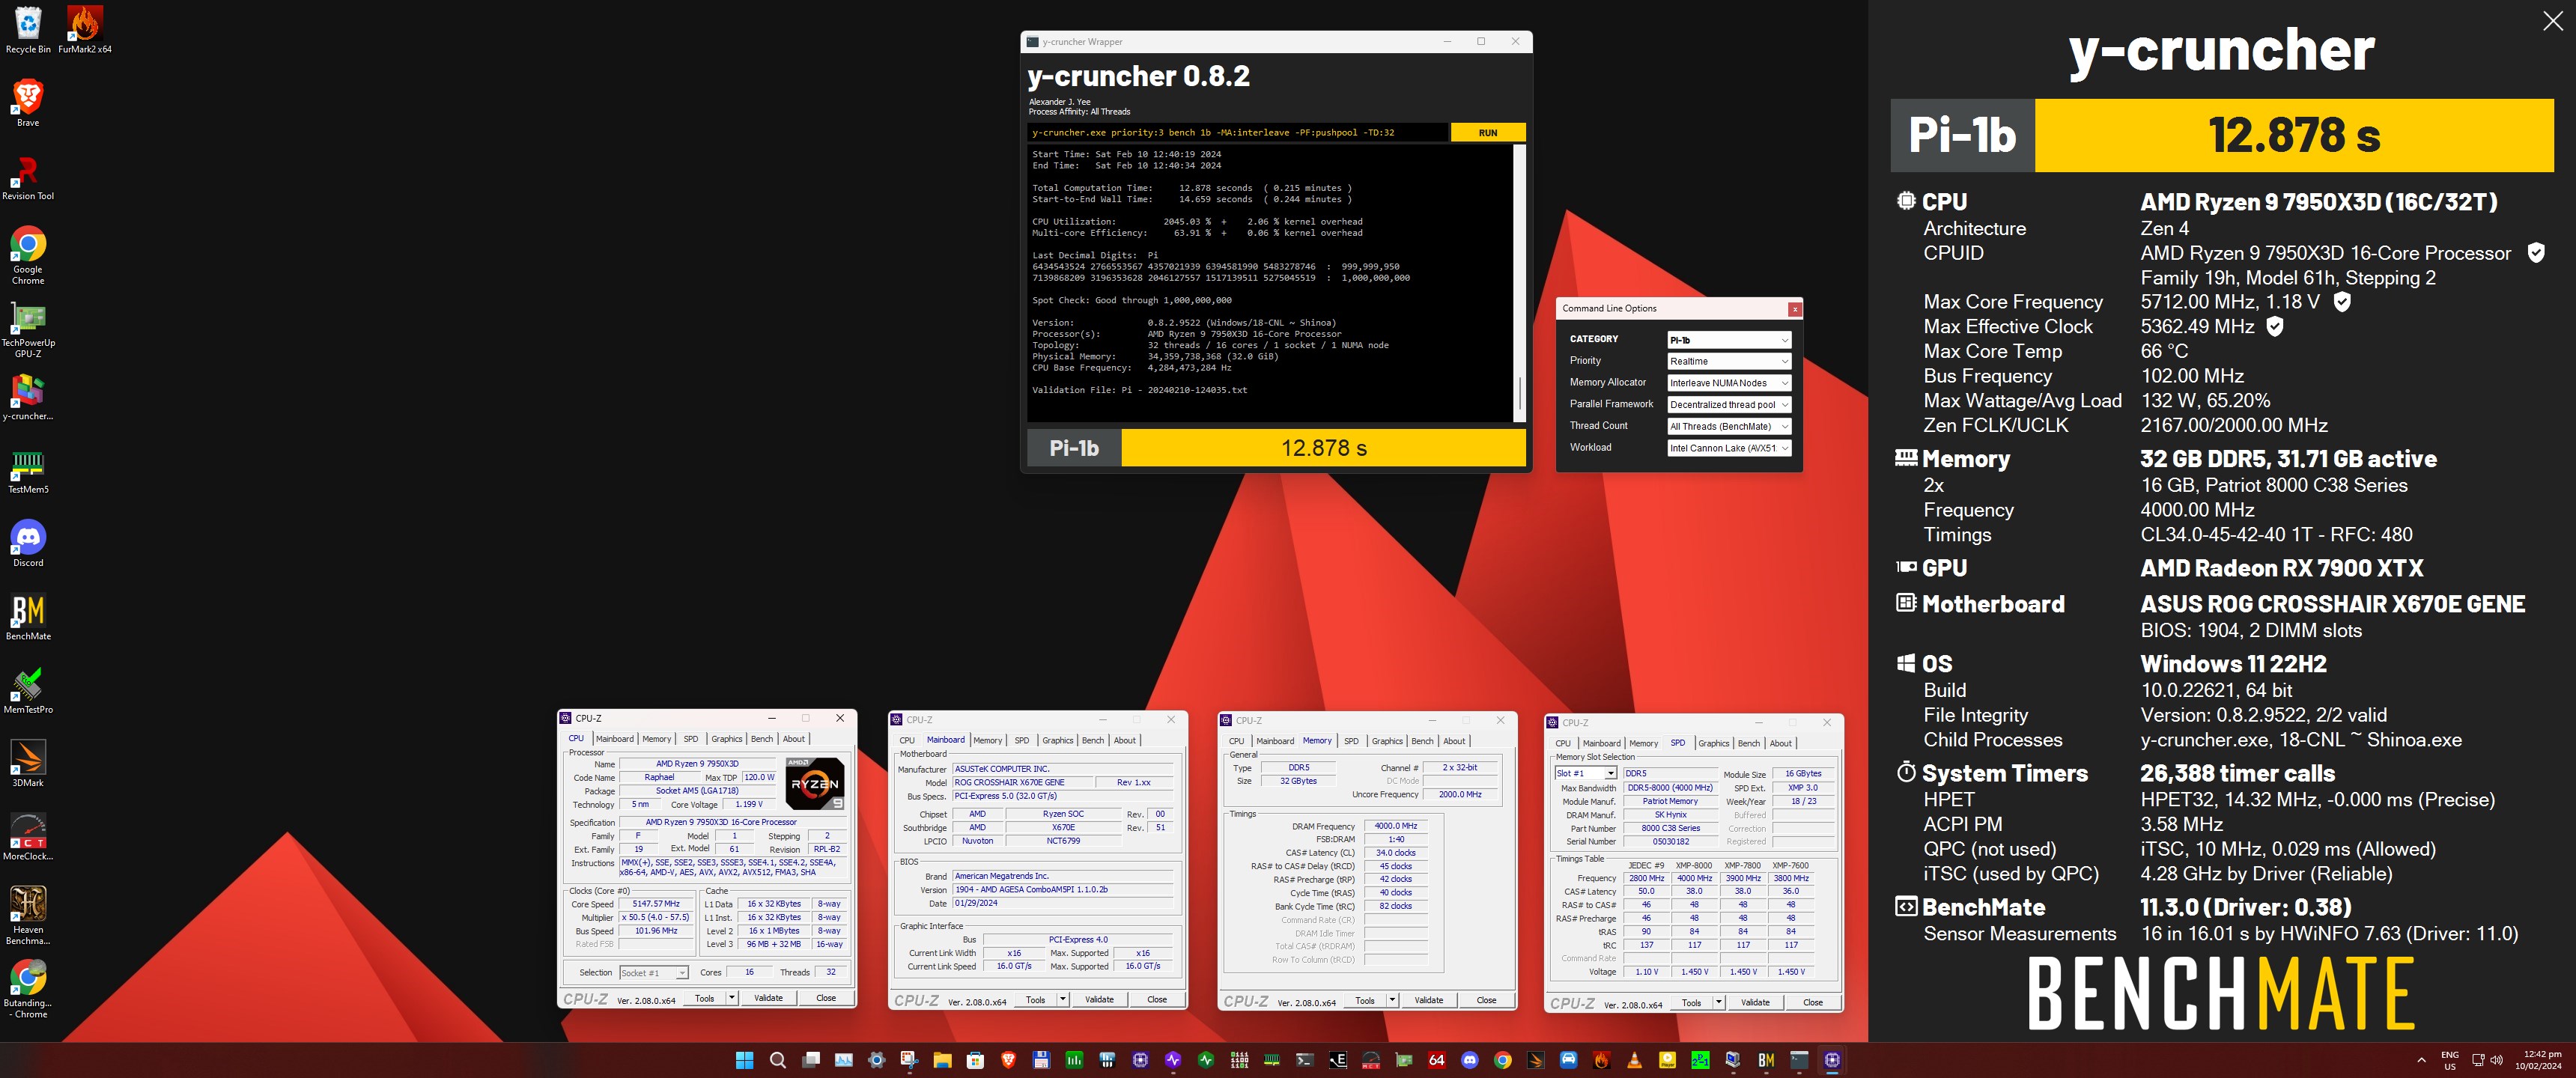Click the ENG US language indicator
2576x1078 pixels.
pos(2450,1060)
